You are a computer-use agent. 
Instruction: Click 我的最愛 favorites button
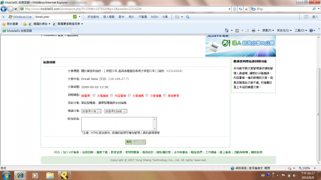10,24
